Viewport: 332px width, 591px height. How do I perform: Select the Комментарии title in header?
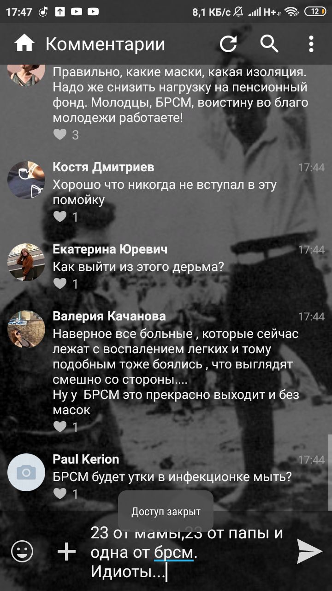click(x=105, y=44)
